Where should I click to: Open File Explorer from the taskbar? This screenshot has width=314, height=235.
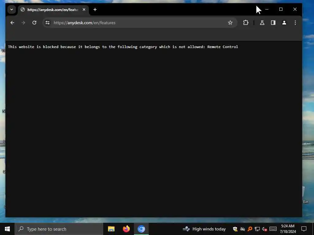coord(111,229)
